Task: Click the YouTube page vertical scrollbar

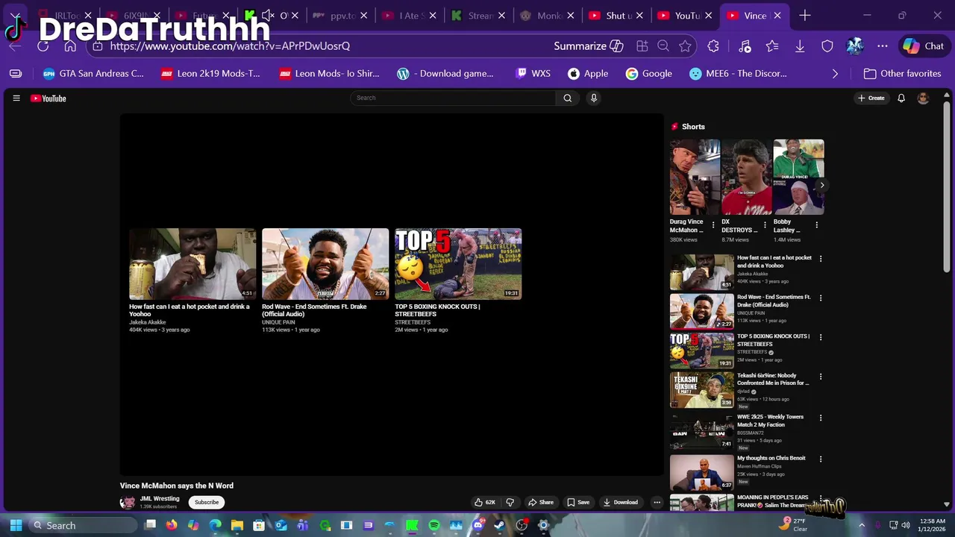Action: (947, 186)
